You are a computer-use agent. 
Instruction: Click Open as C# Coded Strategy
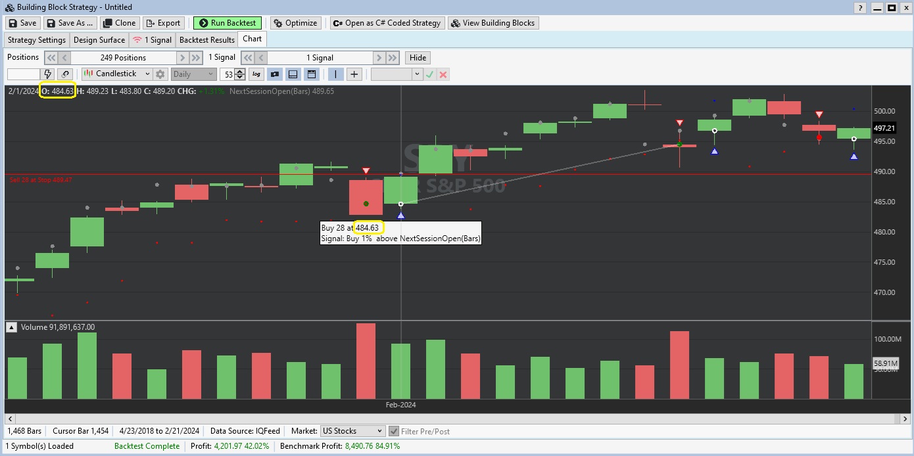[387, 23]
